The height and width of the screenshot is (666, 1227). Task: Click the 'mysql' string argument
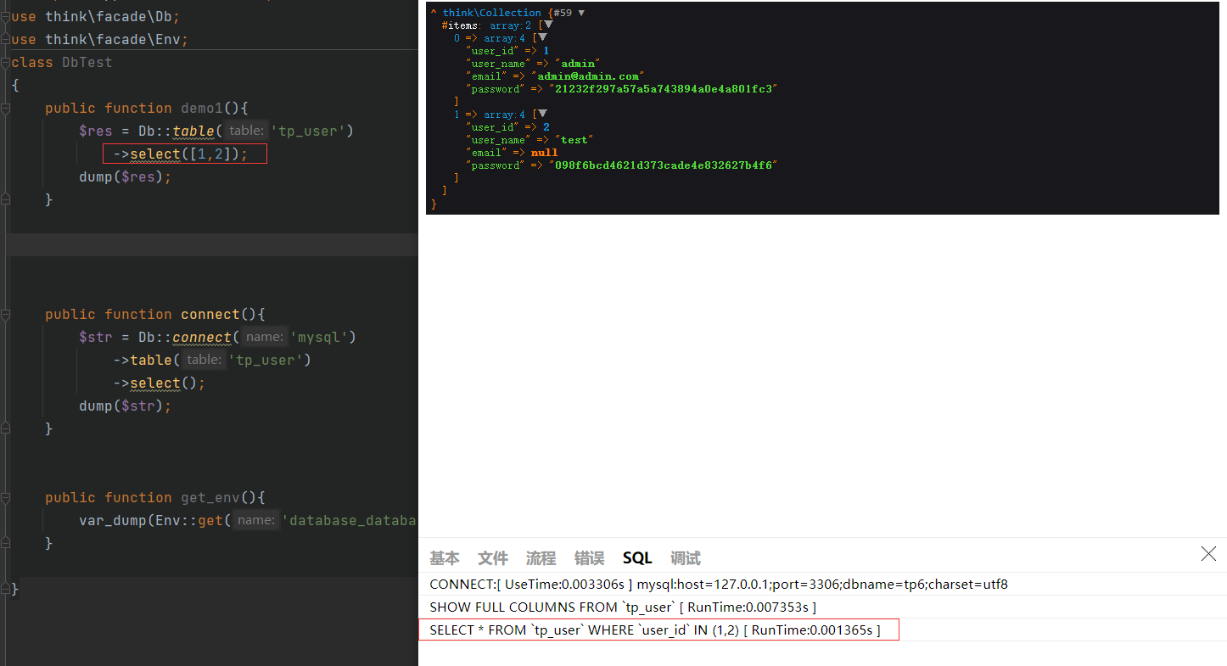[319, 337]
